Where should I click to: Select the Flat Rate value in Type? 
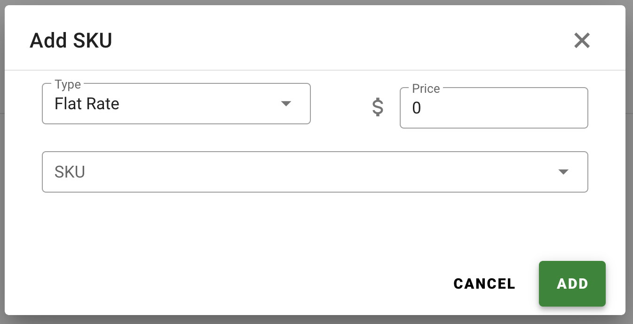87,104
